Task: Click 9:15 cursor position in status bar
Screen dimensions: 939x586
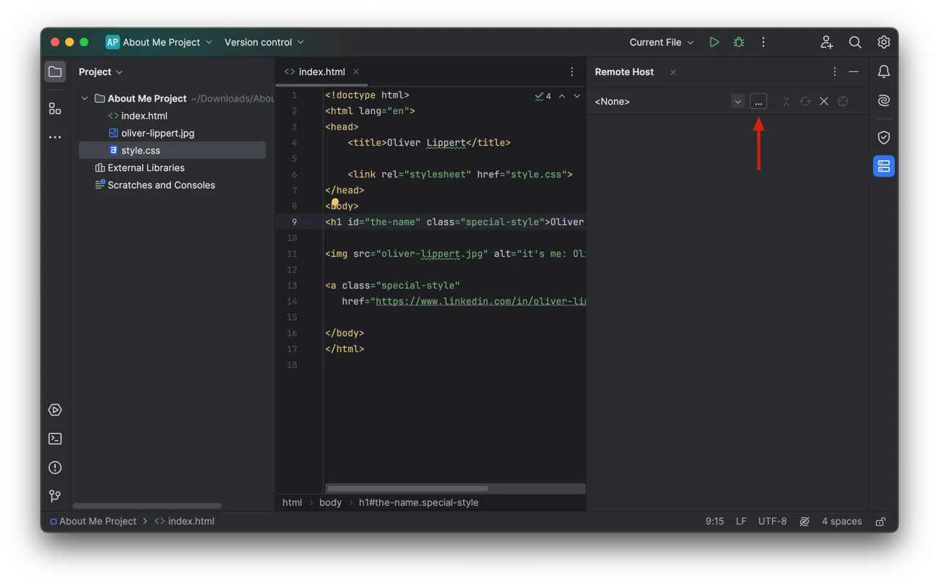Action: click(714, 521)
